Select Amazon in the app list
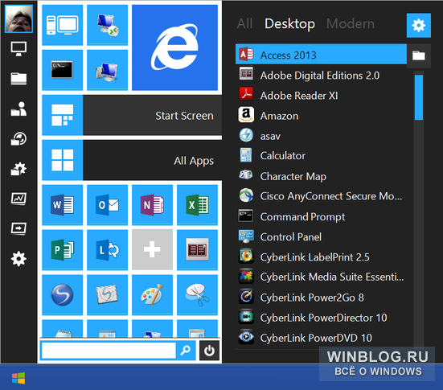 [321, 116]
